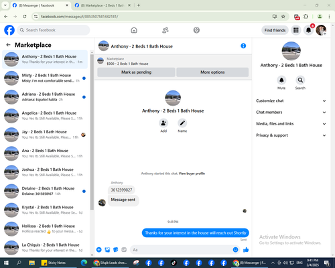The width and height of the screenshot is (335, 268).
Task: Click the Facebook logo icon
Action: point(9,30)
